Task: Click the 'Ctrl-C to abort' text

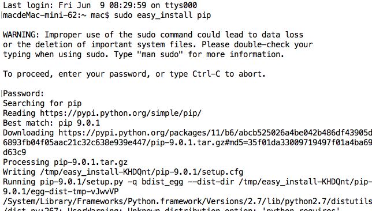Action: [x=229, y=74]
